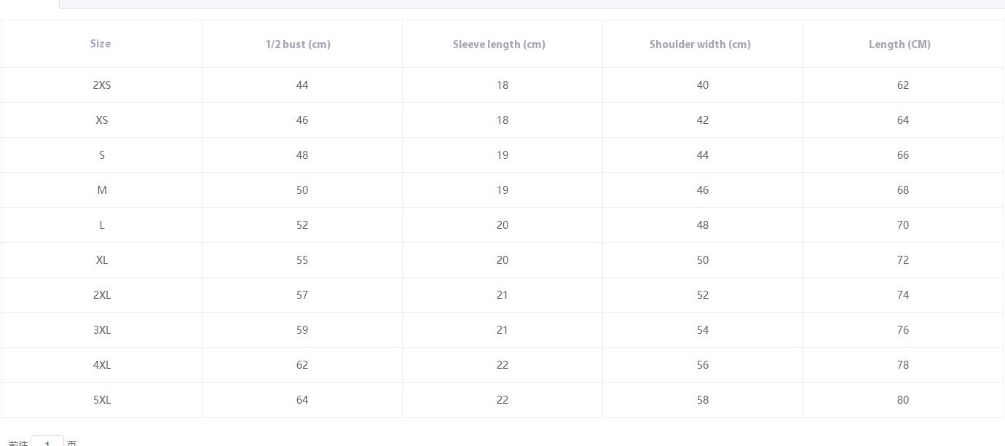1005x446 pixels.
Task: Select the 2XL size cell
Action: point(102,295)
